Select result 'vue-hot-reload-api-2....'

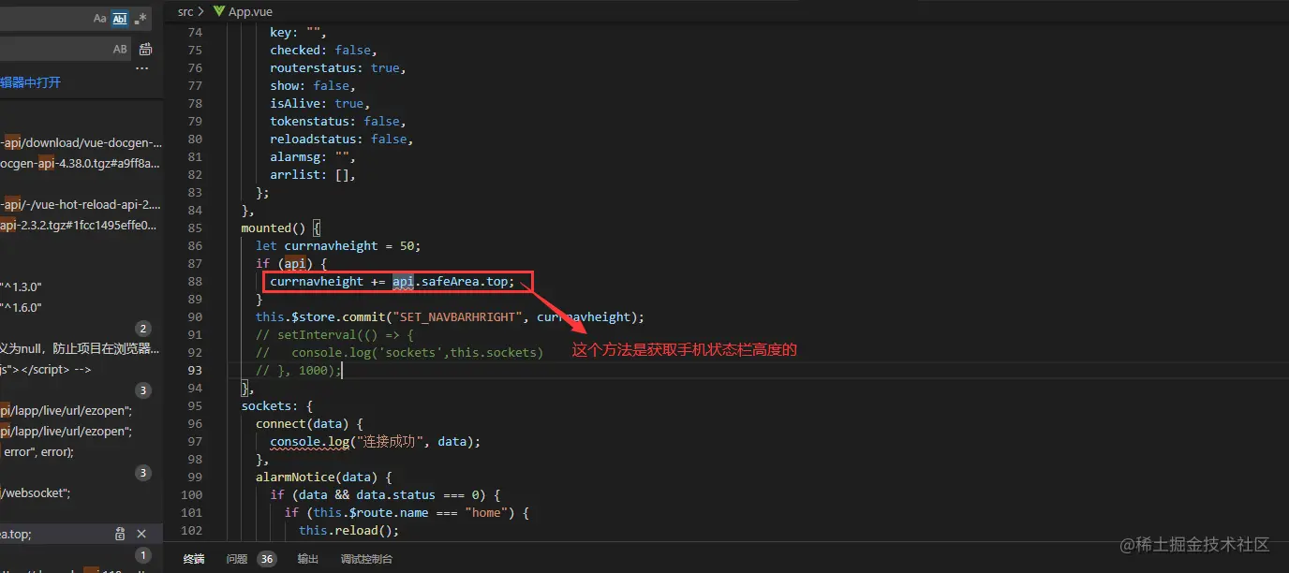[x=81, y=204]
